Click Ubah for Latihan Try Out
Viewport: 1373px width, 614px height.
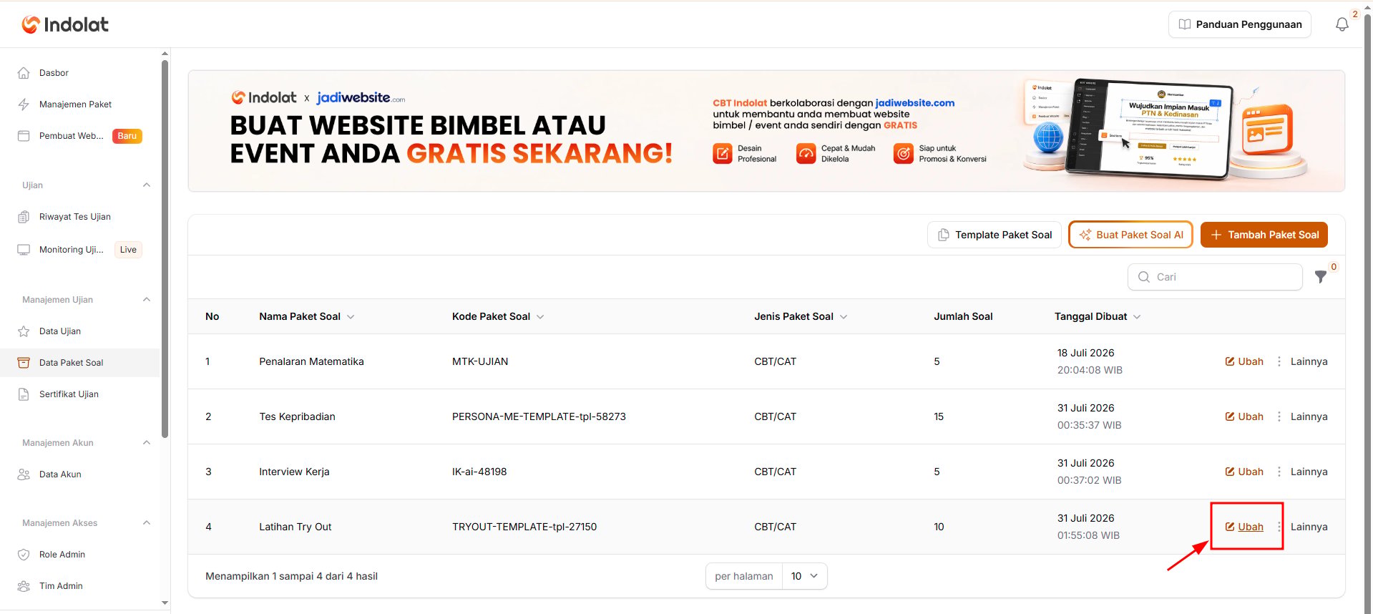(x=1244, y=527)
